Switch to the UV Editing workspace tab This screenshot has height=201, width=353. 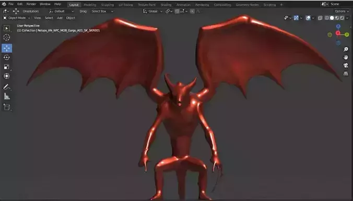(126, 5)
